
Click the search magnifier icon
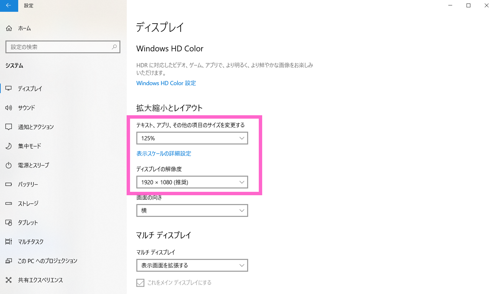point(114,47)
